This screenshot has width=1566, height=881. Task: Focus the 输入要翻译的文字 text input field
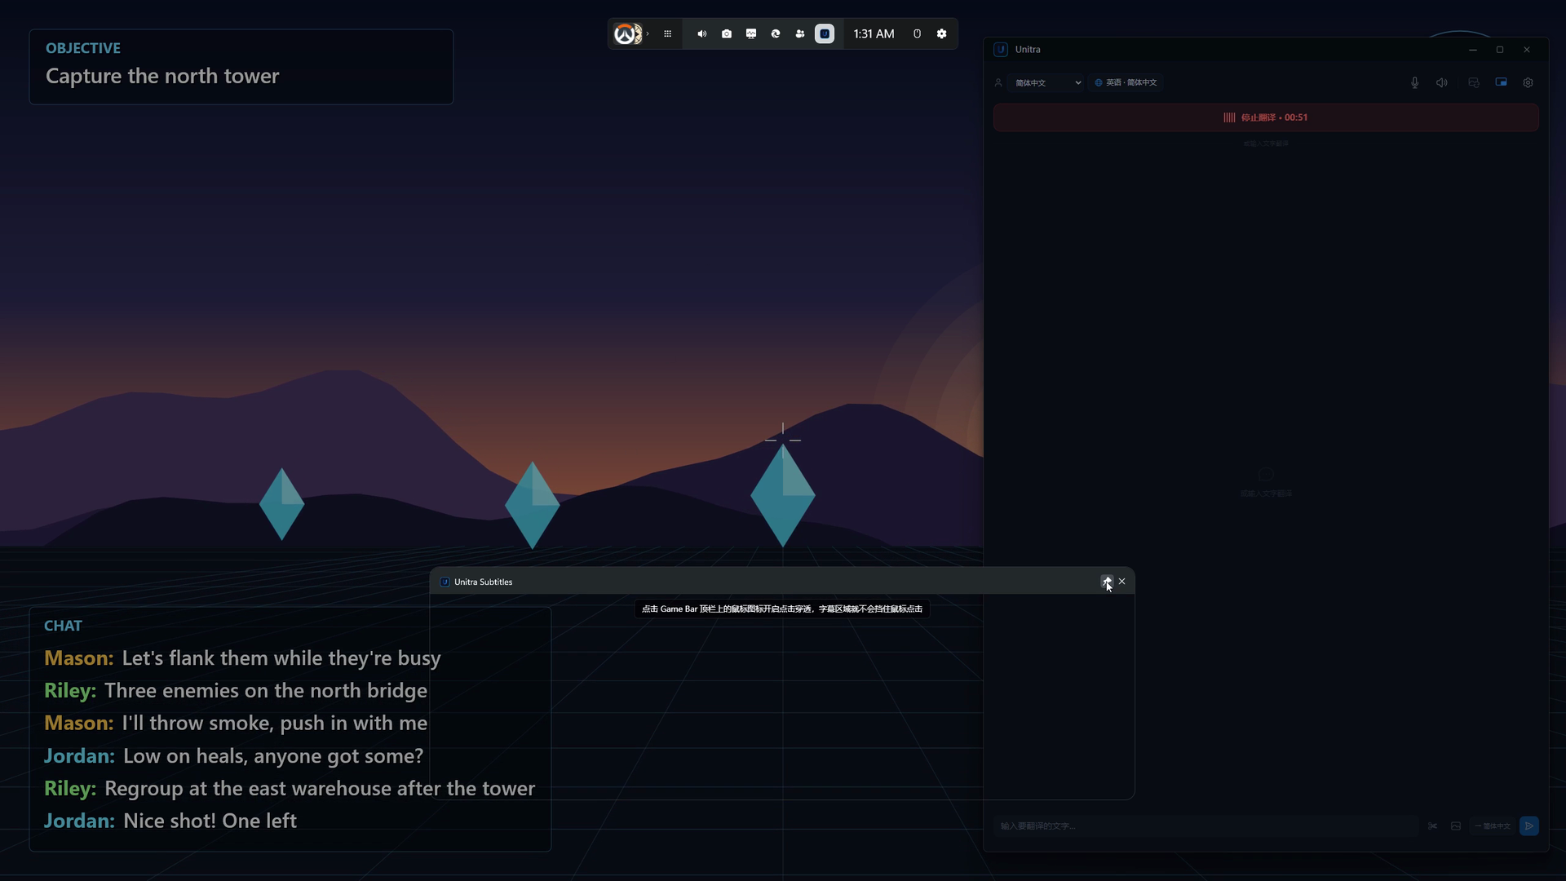(1207, 826)
